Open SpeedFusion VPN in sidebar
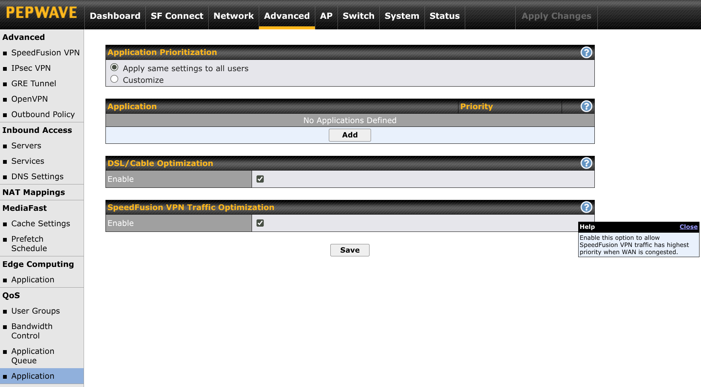 click(x=45, y=53)
